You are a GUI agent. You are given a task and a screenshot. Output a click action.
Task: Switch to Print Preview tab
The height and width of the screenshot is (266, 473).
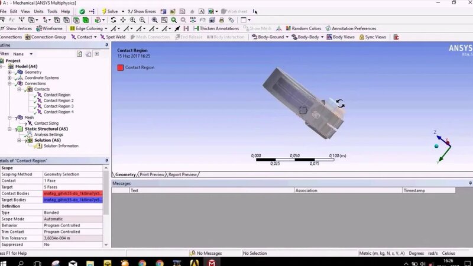tap(152, 174)
